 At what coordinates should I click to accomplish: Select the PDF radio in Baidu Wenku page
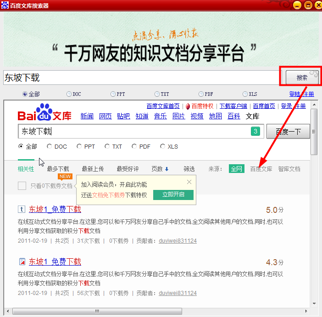134,146
